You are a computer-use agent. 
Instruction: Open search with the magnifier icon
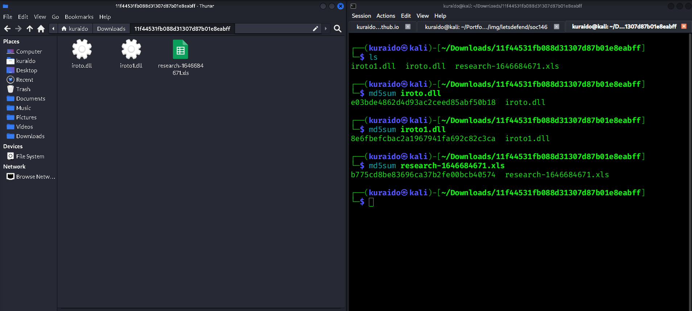point(337,29)
